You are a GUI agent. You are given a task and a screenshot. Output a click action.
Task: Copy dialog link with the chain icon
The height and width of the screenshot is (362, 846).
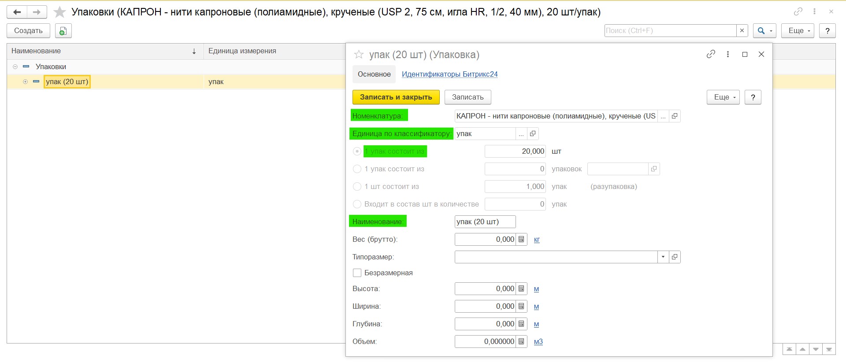pyautogui.click(x=710, y=54)
